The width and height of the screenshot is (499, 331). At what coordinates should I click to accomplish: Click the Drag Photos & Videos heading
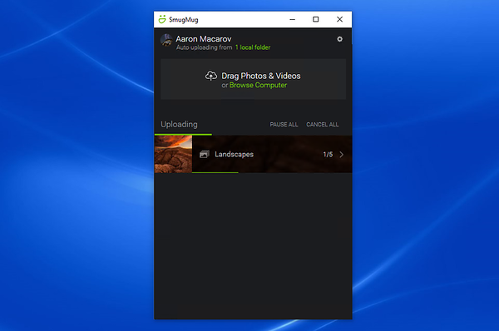tap(261, 76)
